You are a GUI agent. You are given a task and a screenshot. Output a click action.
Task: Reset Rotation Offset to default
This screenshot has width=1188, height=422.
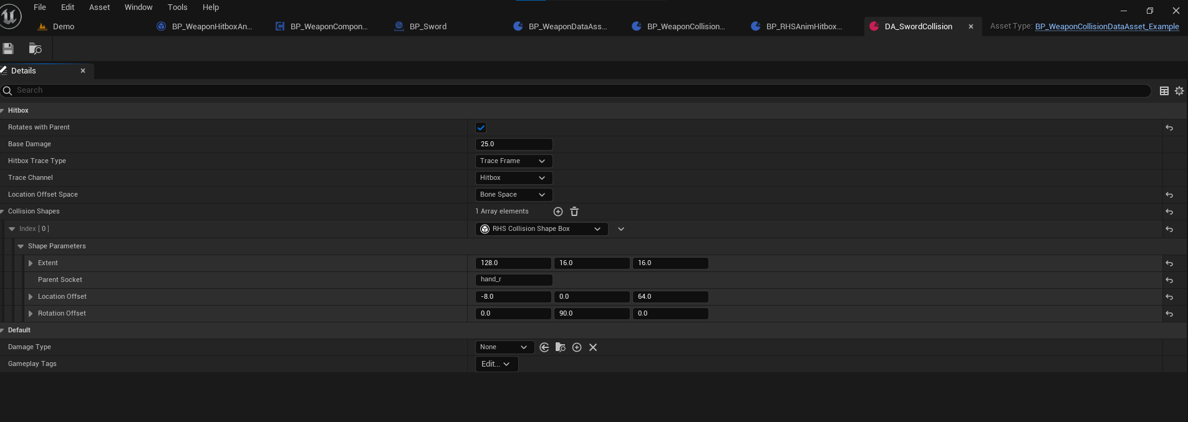point(1169,314)
